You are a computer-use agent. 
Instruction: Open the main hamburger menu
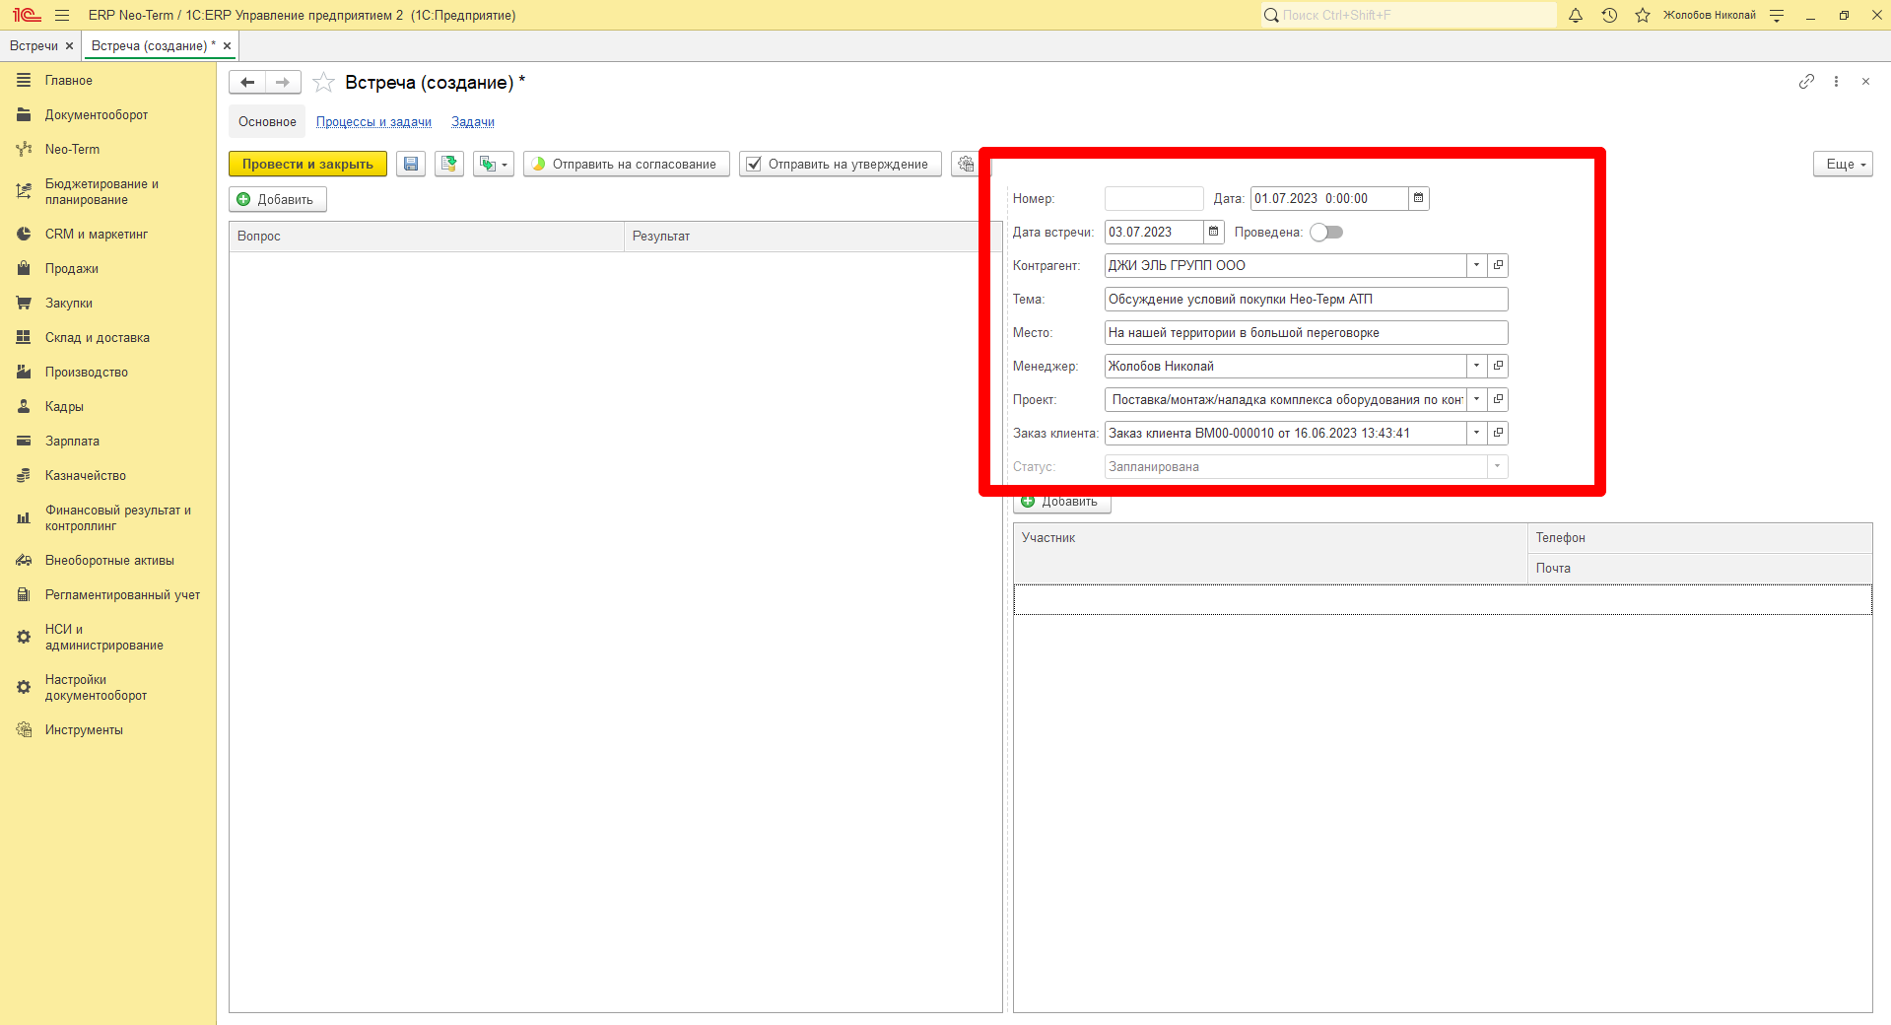point(62,15)
